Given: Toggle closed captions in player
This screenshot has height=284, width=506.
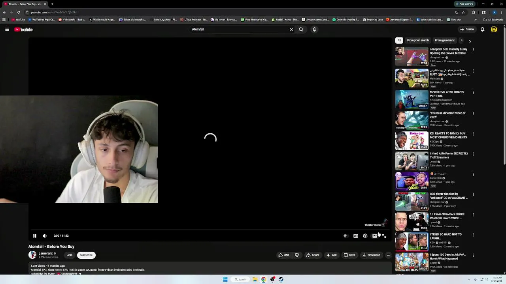Looking at the screenshot, I should [x=355, y=236].
